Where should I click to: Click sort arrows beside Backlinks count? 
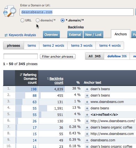point(48,79)
